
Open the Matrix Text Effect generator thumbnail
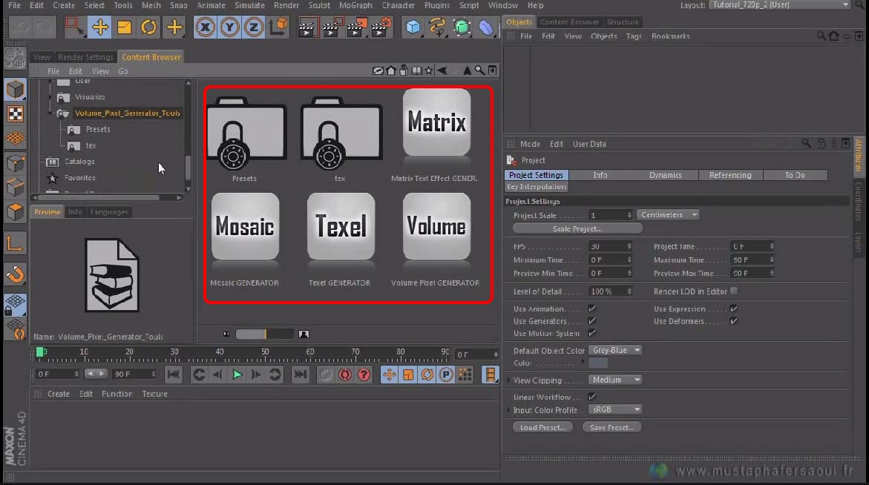click(x=436, y=122)
